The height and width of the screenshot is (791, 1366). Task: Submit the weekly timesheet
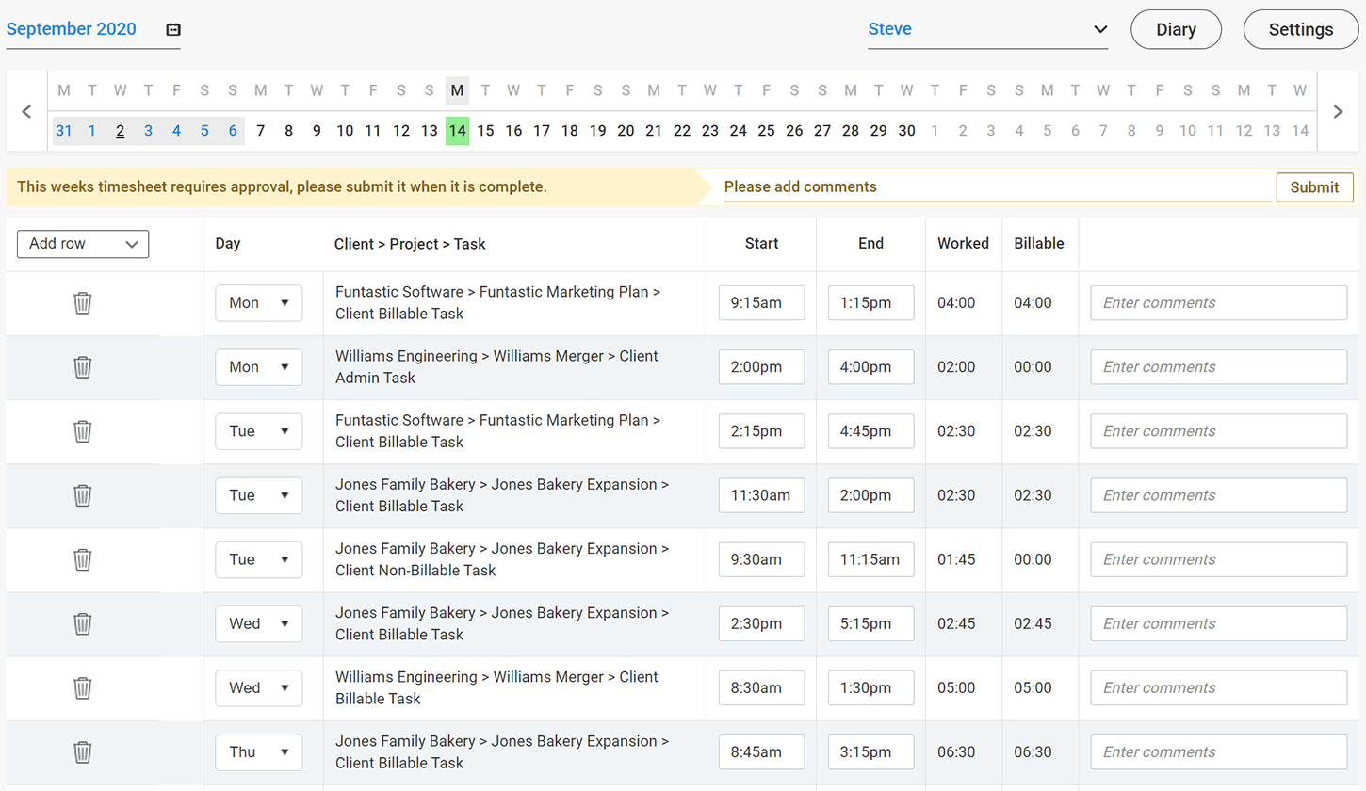(x=1314, y=186)
